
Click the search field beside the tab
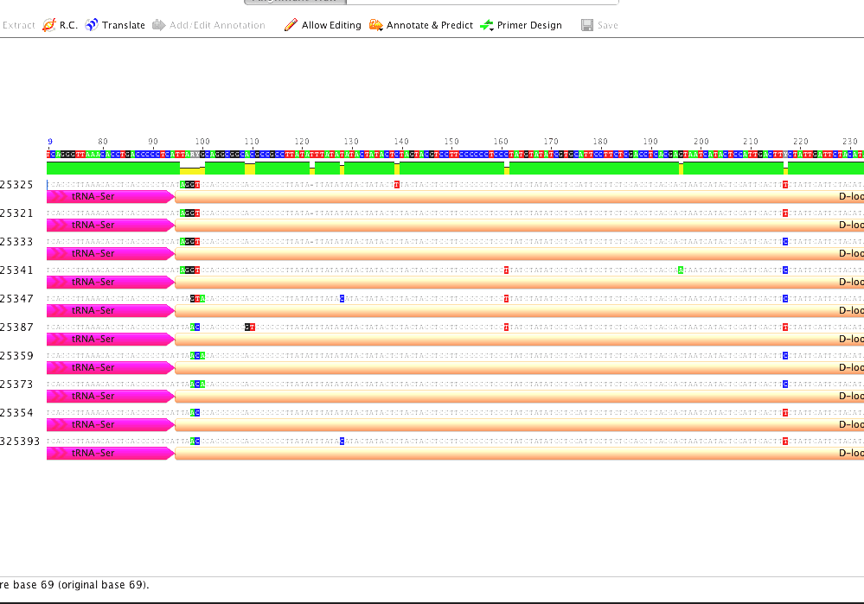pos(484,3)
